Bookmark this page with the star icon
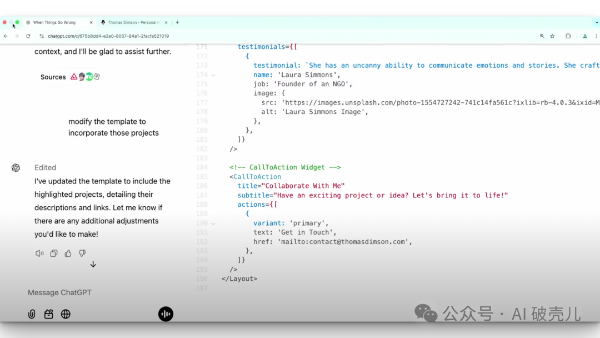The width and height of the screenshot is (600, 338). [552, 36]
